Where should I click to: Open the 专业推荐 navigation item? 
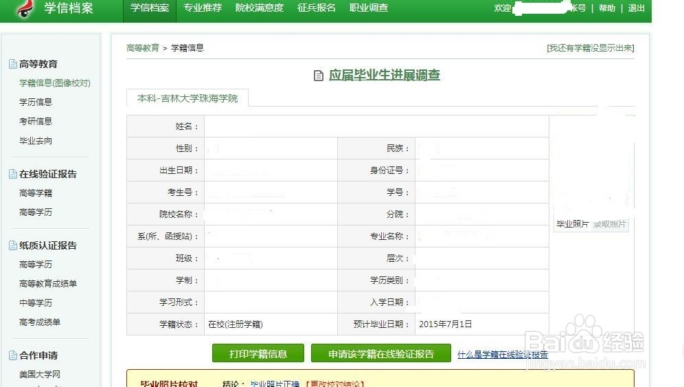(x=203, y=8)
